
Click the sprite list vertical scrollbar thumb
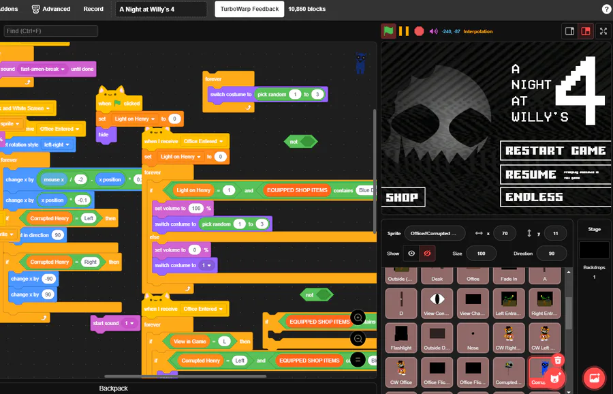point(569,313)
